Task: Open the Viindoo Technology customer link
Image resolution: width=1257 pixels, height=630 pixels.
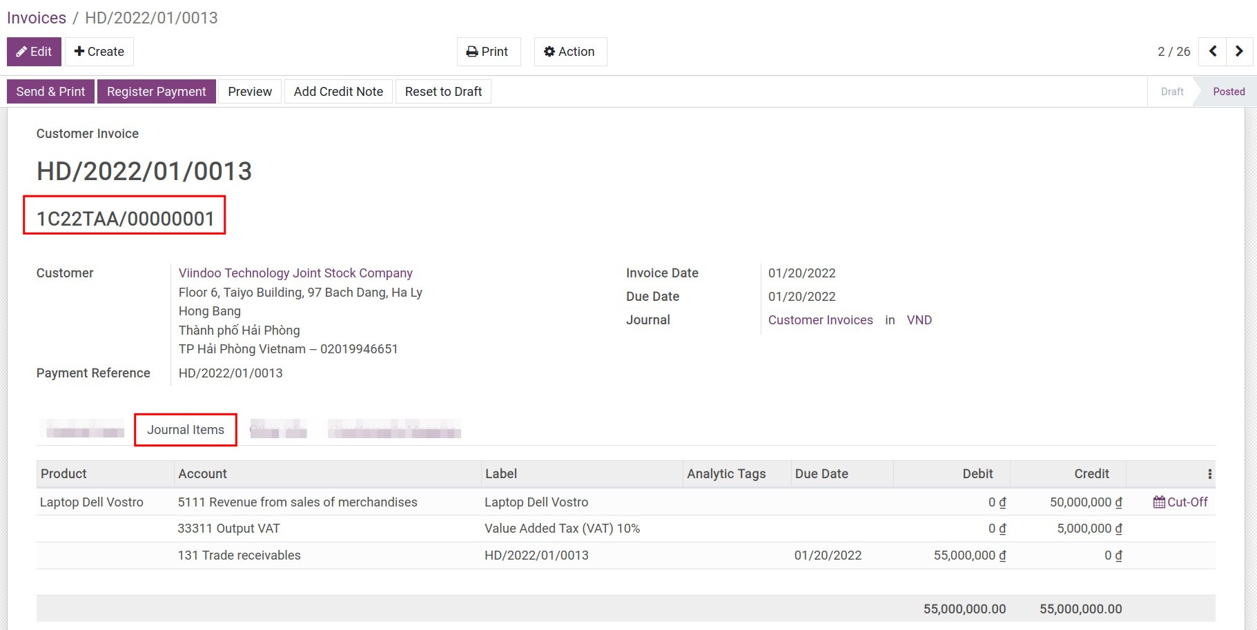Action: (295, 273)
